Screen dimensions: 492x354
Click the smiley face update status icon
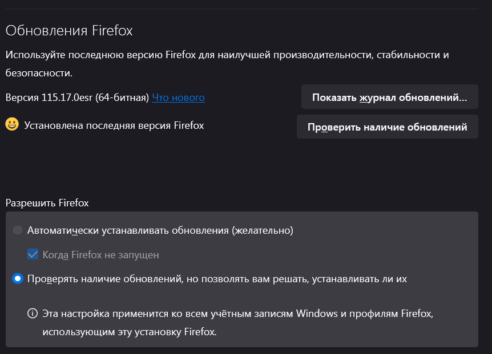click(x=12, y=124)
